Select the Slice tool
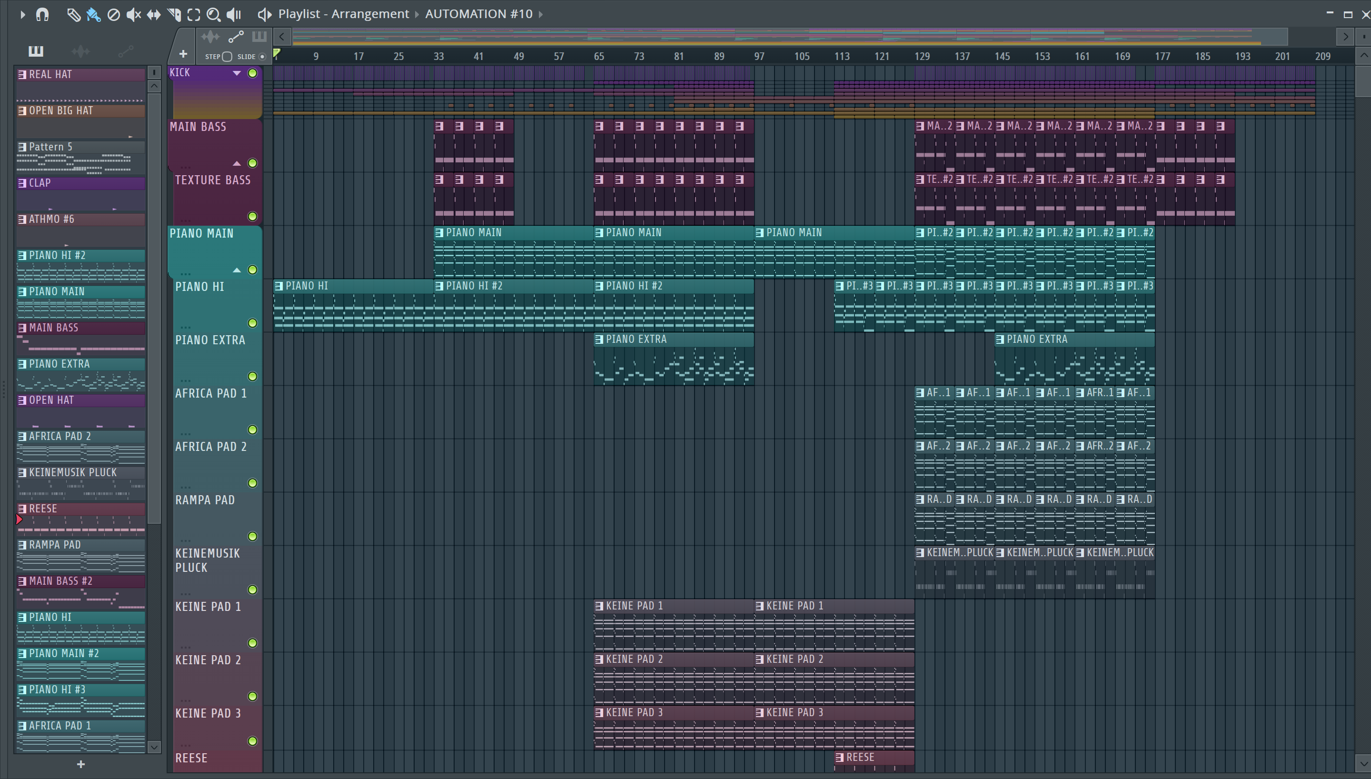1371x779 pixels. (174, 14)
